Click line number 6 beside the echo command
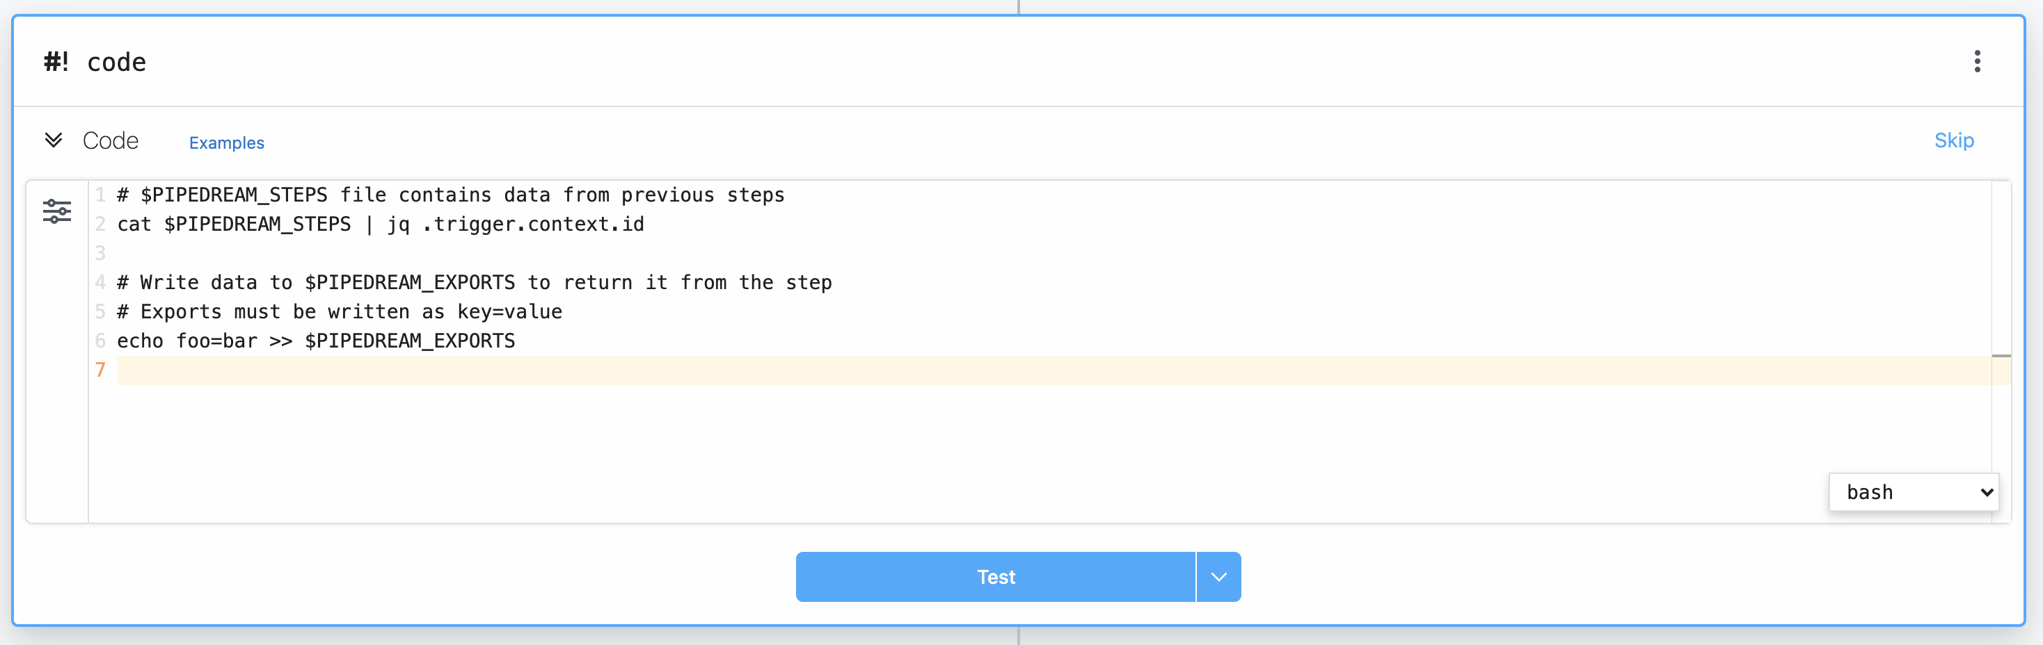Screen dimensions: 2043x645 100,341
